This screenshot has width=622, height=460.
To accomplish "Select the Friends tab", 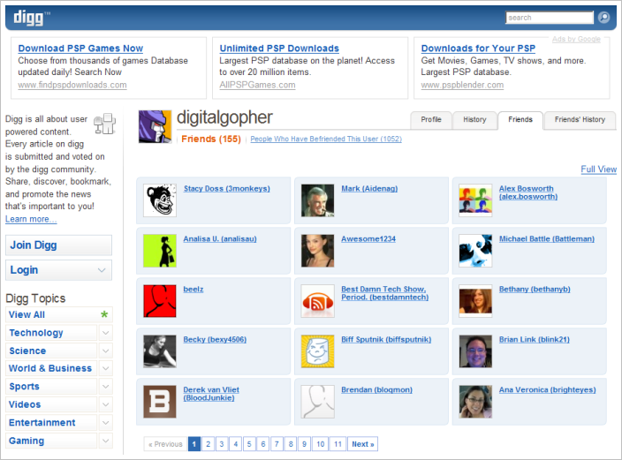I will (520, 120).
